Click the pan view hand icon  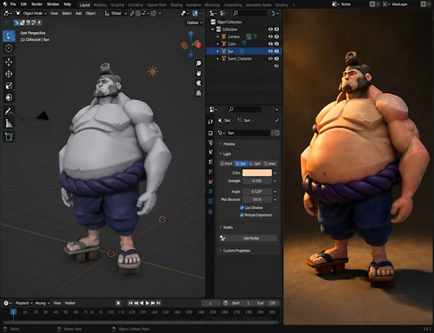(198, 73)
